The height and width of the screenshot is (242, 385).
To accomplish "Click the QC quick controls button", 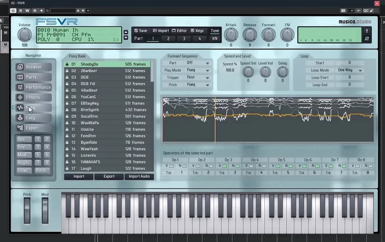I will click(x=366, y=11).
